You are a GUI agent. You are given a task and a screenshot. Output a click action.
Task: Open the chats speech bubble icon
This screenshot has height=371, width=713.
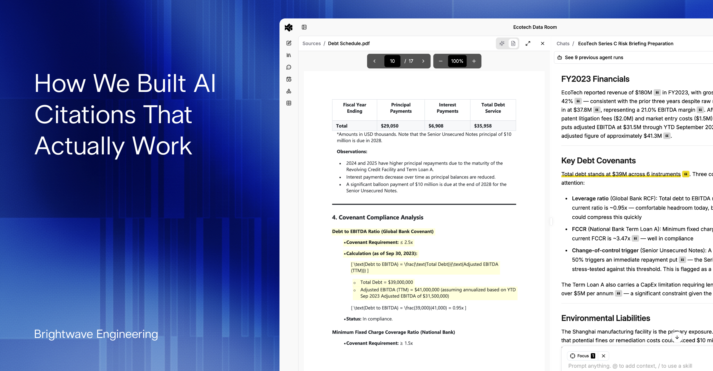289,67
